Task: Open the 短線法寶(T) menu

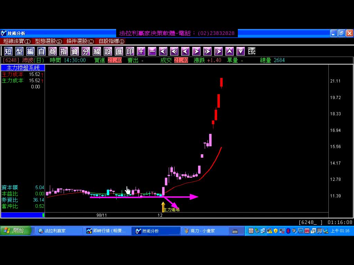Action: coord(17,41)
